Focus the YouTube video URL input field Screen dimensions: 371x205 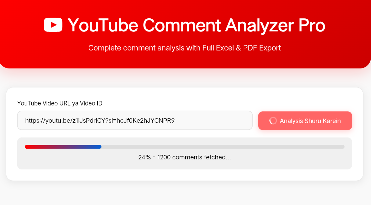tap(135, 120)
